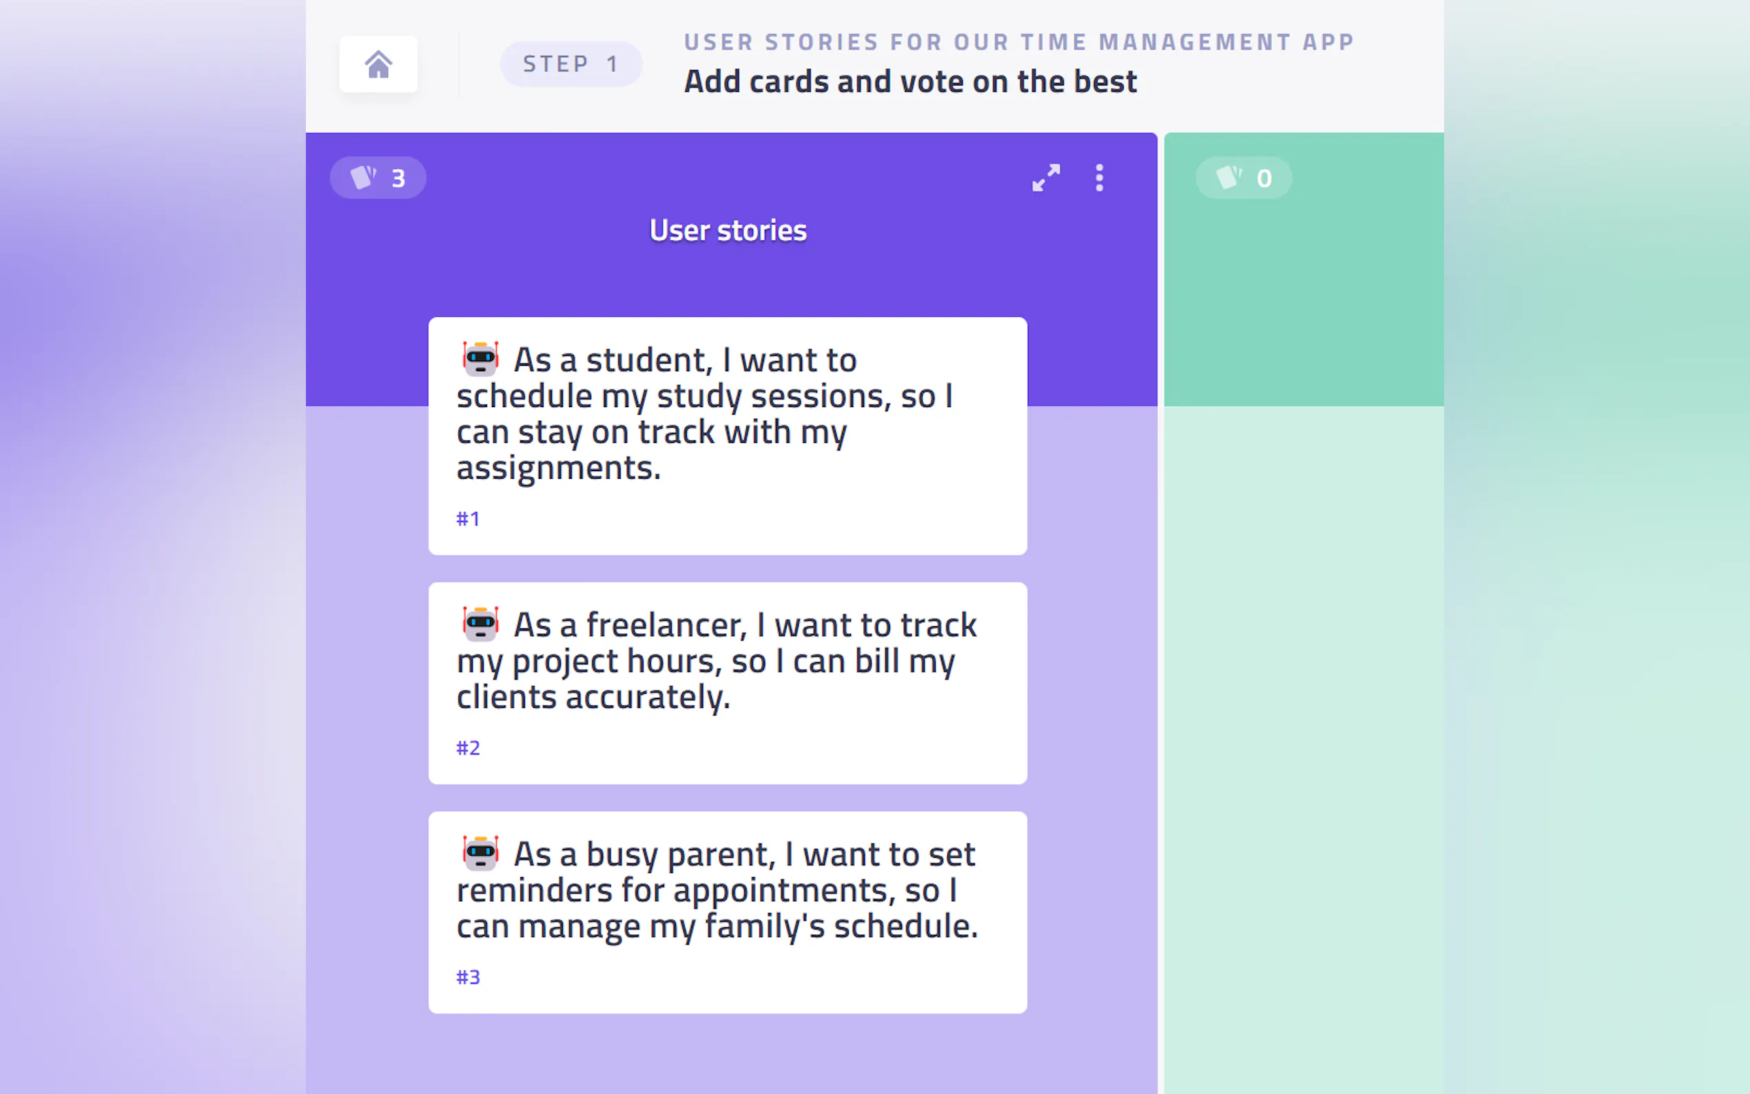
Task: Click the User stories column title
Action: [728, 231]
